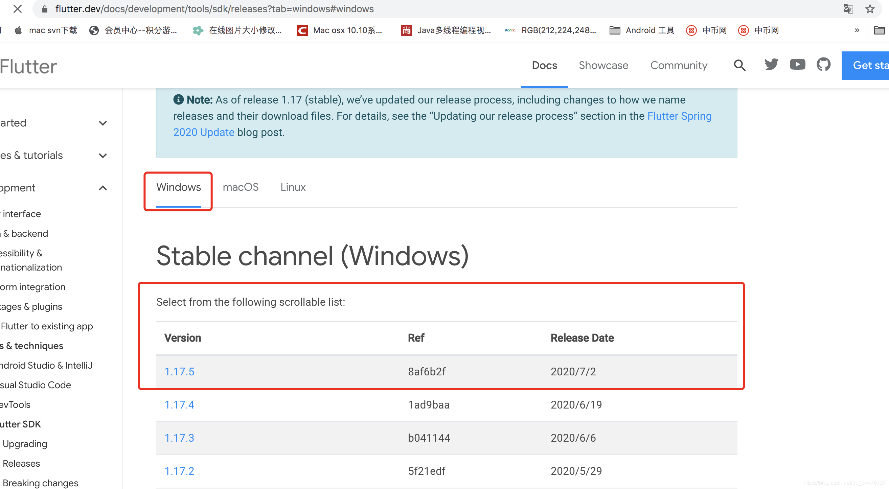
Task: Click the Flutter logo text
Action: (28, 66)
